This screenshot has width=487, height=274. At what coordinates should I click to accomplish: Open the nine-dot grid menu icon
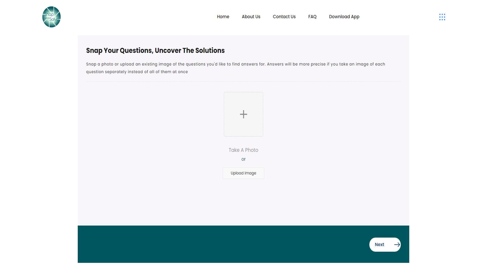click(442, 17)
